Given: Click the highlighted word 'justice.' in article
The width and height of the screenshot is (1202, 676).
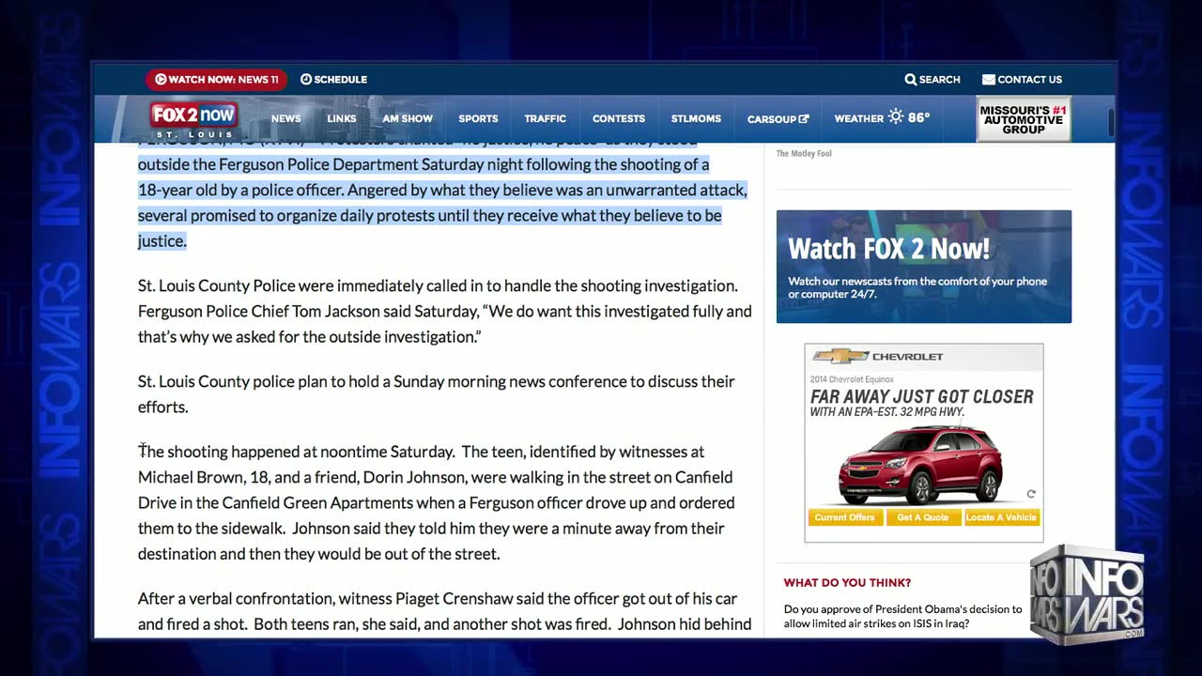Looking at the screenshot, I should [162, 241].
